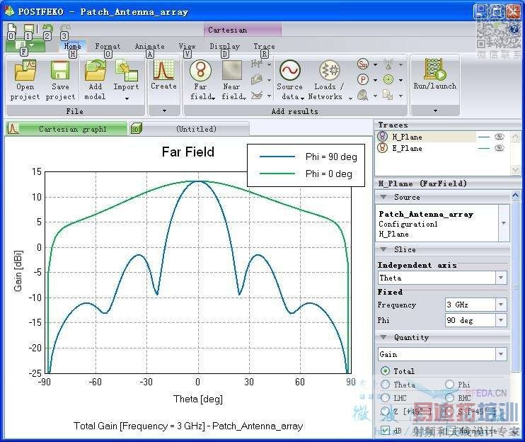Image resolution: width=525 pixels, height=442 pixels.
Task: Select the Cartesian graph1 window tab
Action: pyautogui.click(x=66, y=129)
